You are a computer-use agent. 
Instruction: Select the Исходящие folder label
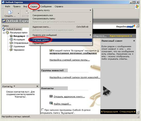point(19,40)
